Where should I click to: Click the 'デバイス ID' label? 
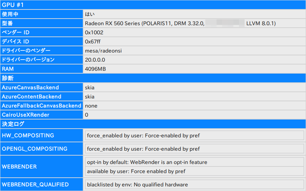tap(41, 41)
